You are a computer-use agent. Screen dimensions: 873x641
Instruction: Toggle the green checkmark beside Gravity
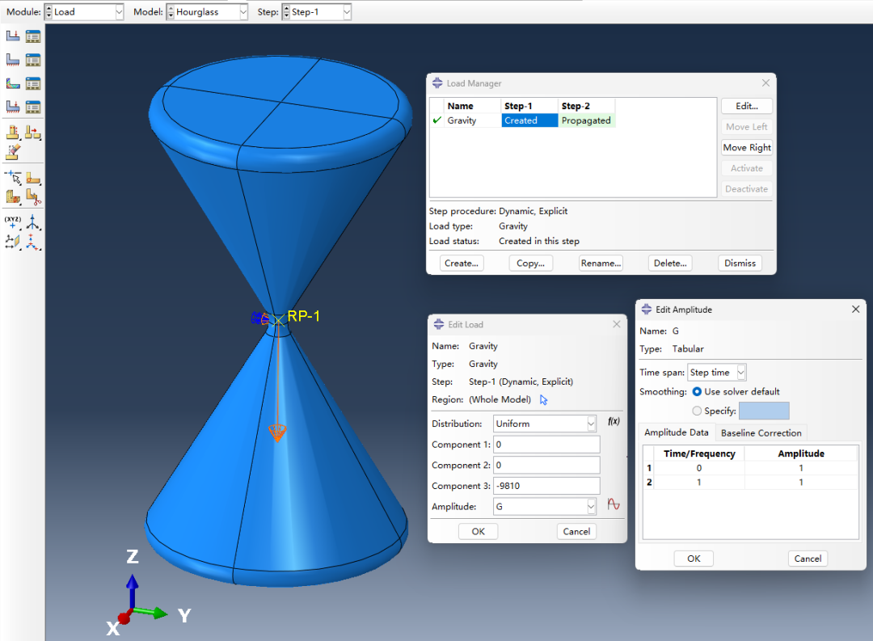437,120
